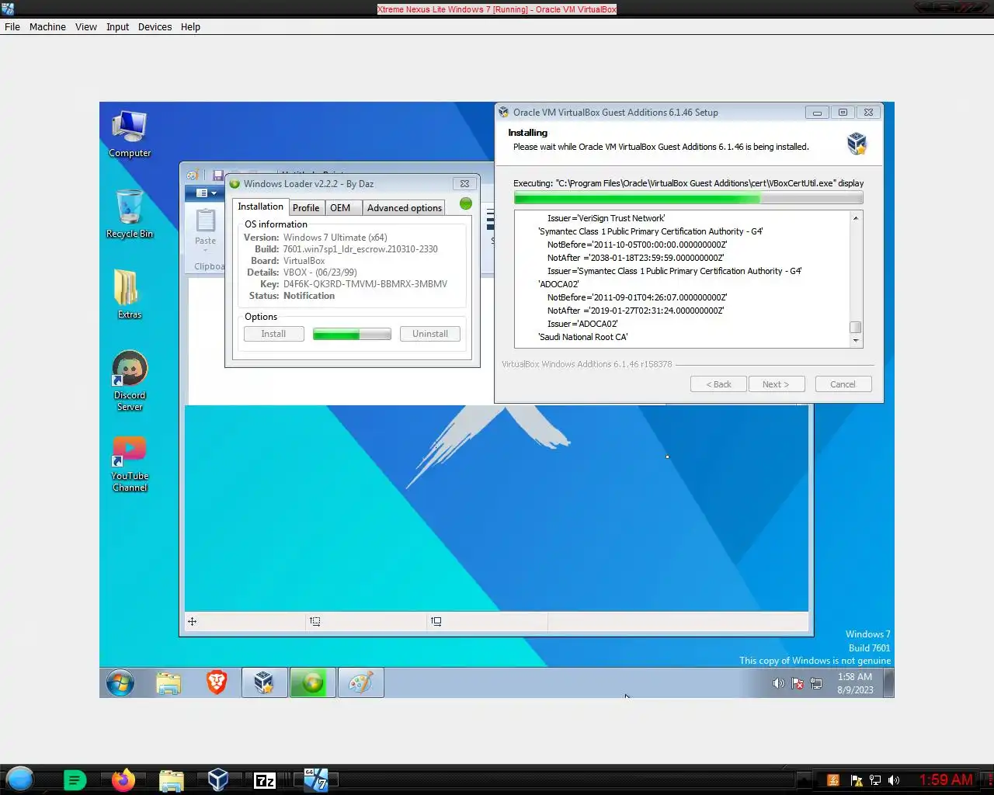Open the Discord Server desktop shortcut
Viewport: 994px width, 795px height.
129,380
